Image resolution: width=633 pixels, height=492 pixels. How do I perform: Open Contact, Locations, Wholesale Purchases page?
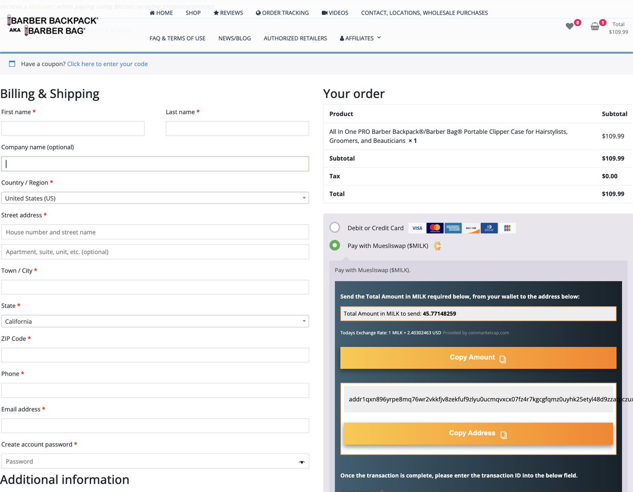tap(425, 13)
